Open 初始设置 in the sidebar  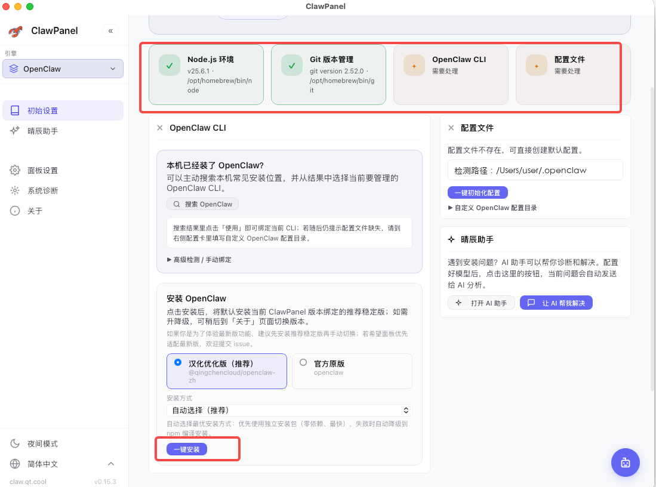(x=63, y=110)
